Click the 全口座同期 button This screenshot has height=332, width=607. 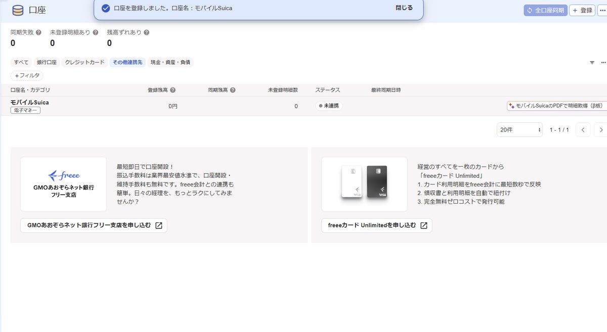click(x=545, y=10)
